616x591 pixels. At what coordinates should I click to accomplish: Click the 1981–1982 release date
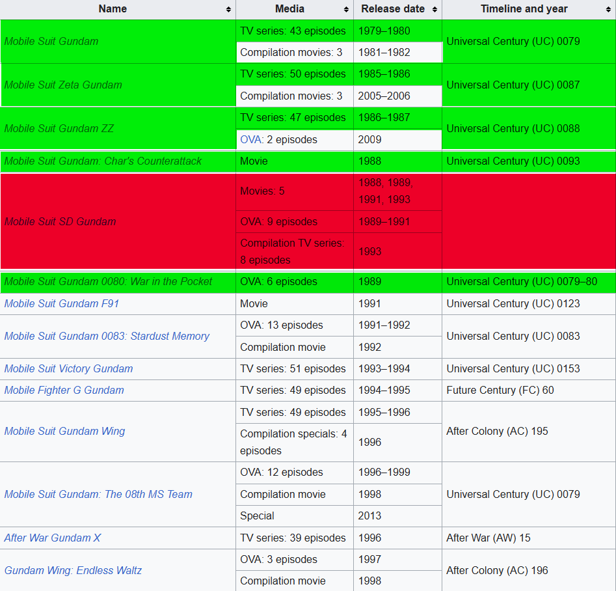point(398,52)
